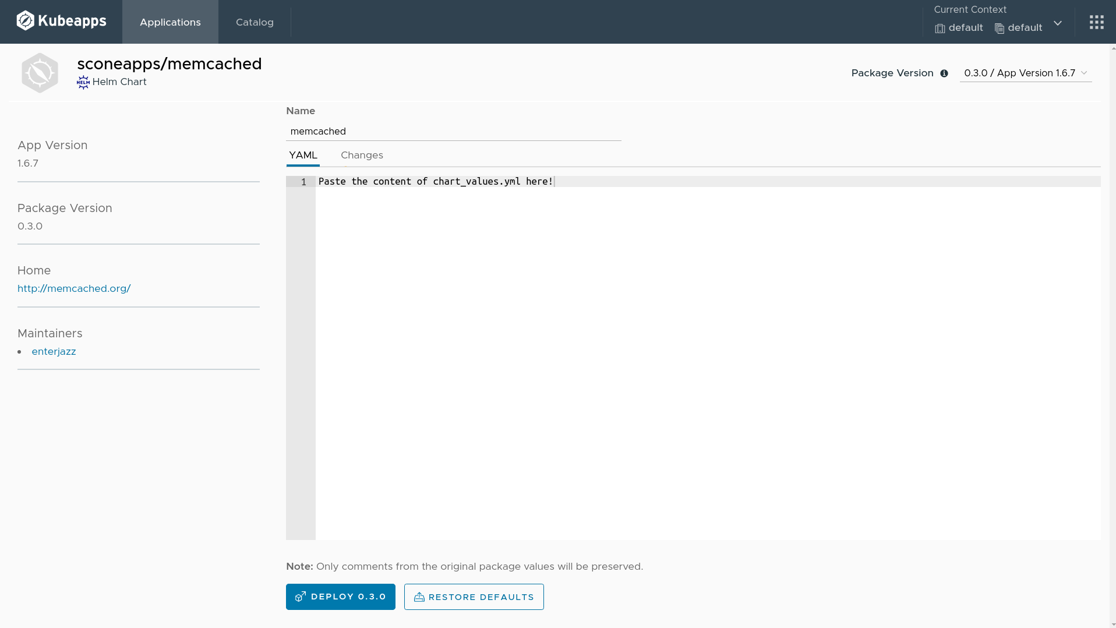
Task: Click the upload icon in Restore Defaults
Action: [419, 597]
